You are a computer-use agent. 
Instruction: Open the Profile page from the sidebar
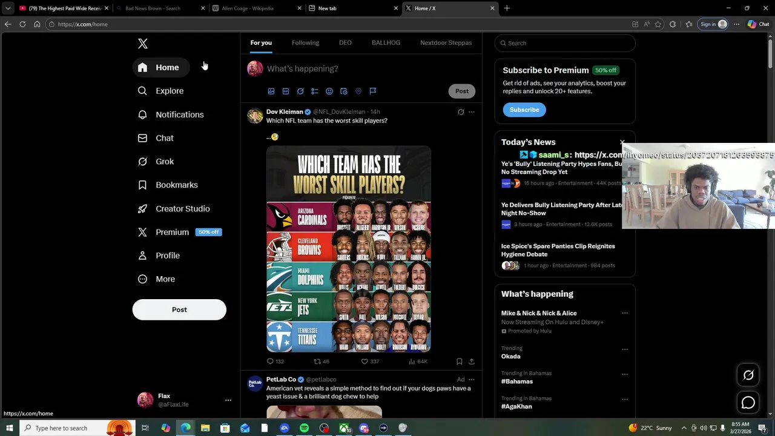point(159,256)
